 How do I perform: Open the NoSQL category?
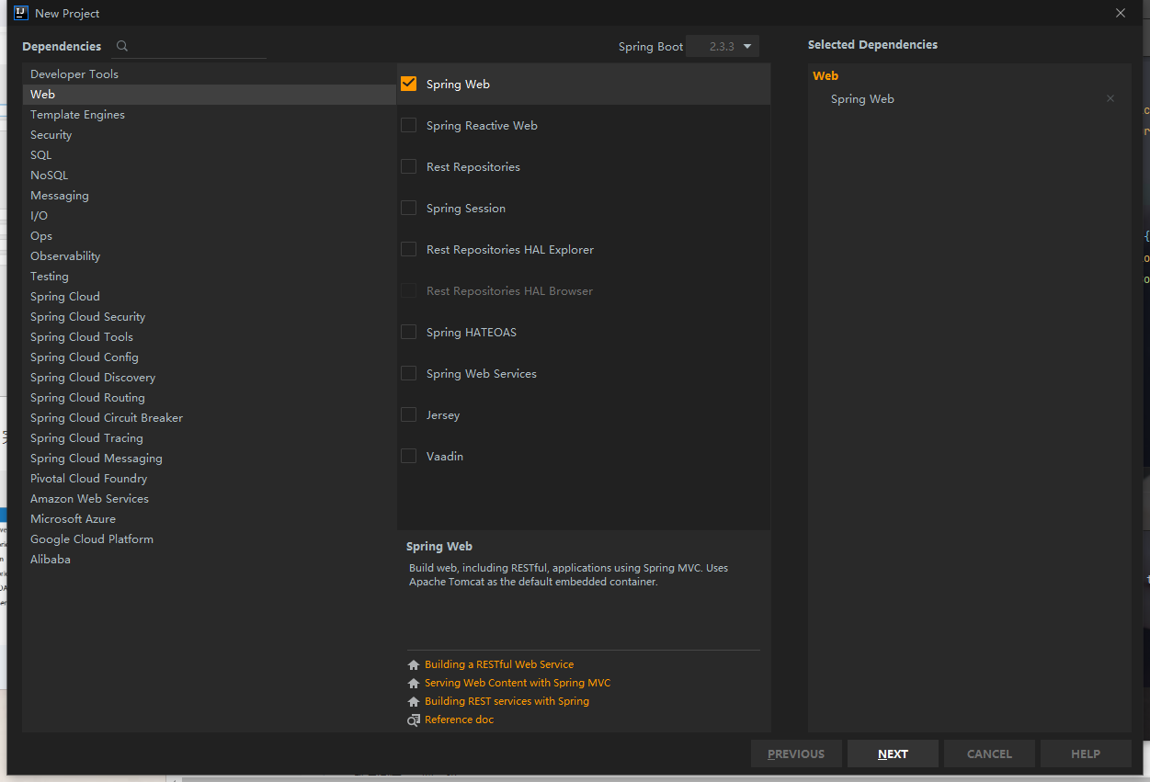(210, 175)
